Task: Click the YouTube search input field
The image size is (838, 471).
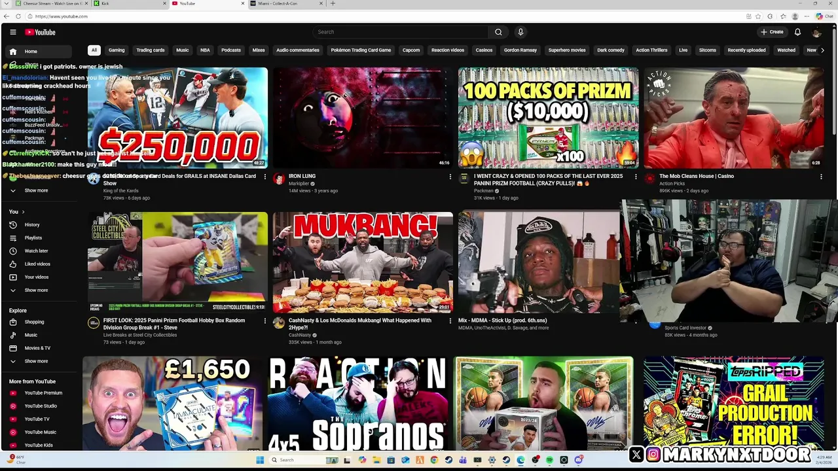Action: (x=400, y=32)
